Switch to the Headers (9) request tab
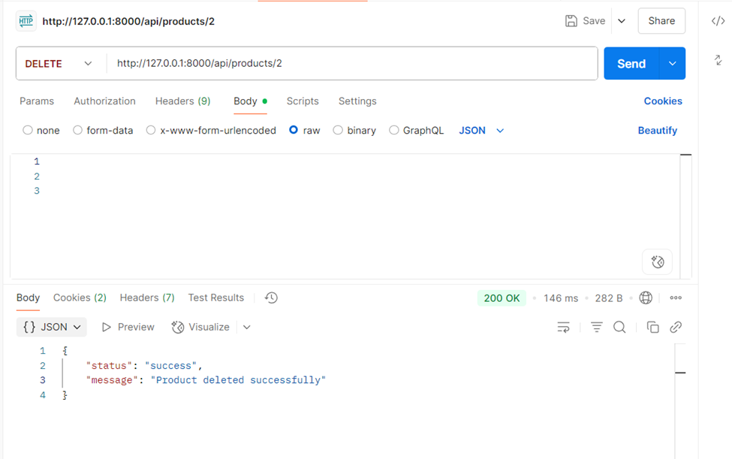732x459 pixels. click(x=182, y=101)
